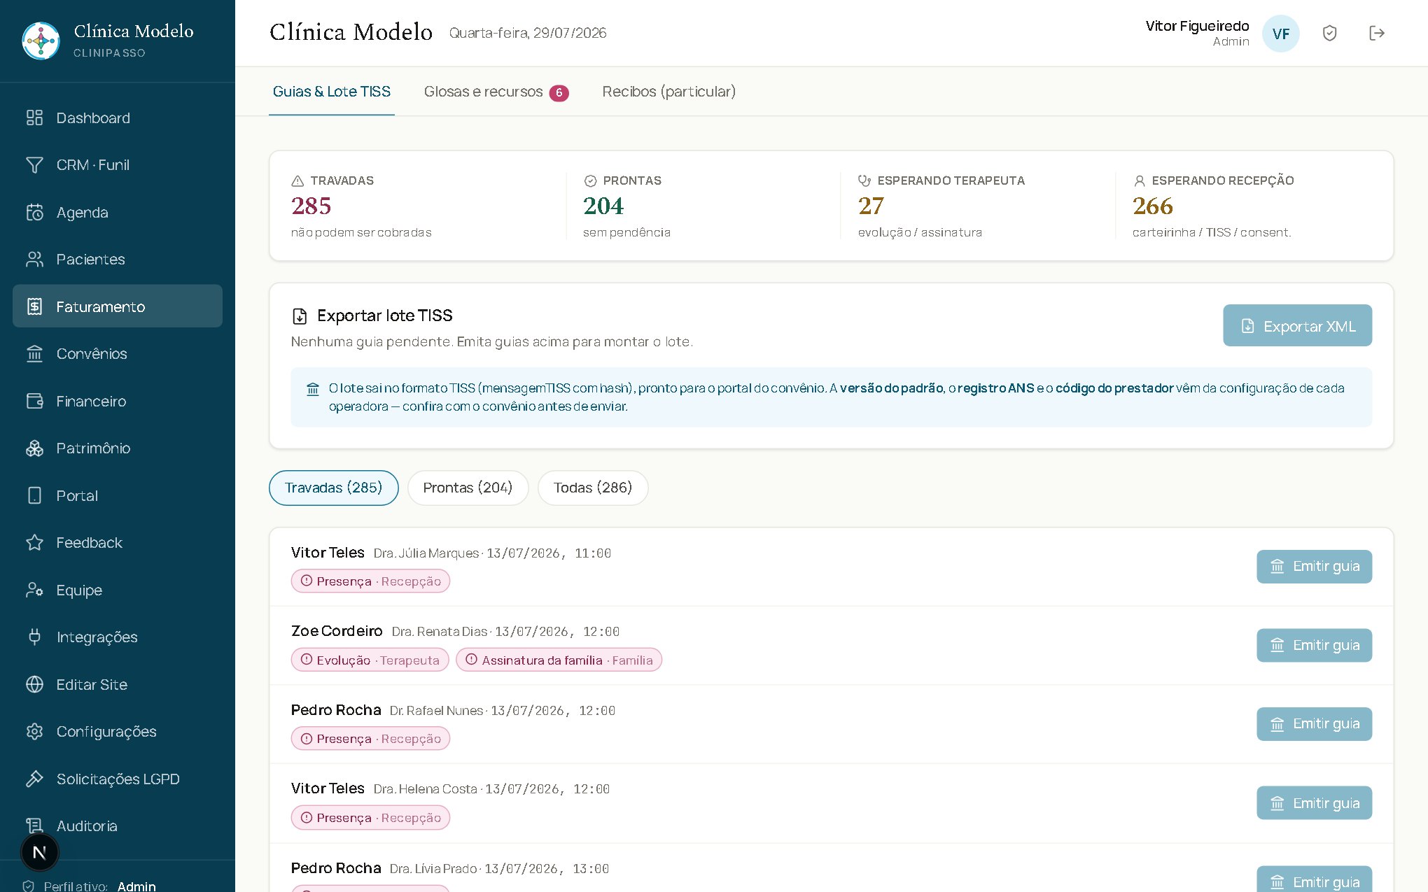The image size is (1428, 892).
Task: Open Portal tablet icon
Action: 34,495
